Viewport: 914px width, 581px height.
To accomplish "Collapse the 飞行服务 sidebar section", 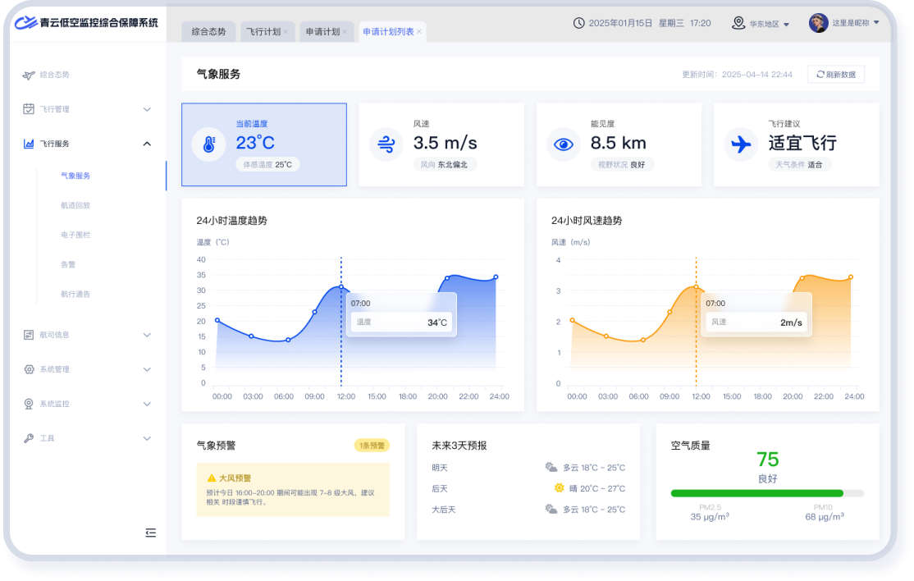I will 147,144.
